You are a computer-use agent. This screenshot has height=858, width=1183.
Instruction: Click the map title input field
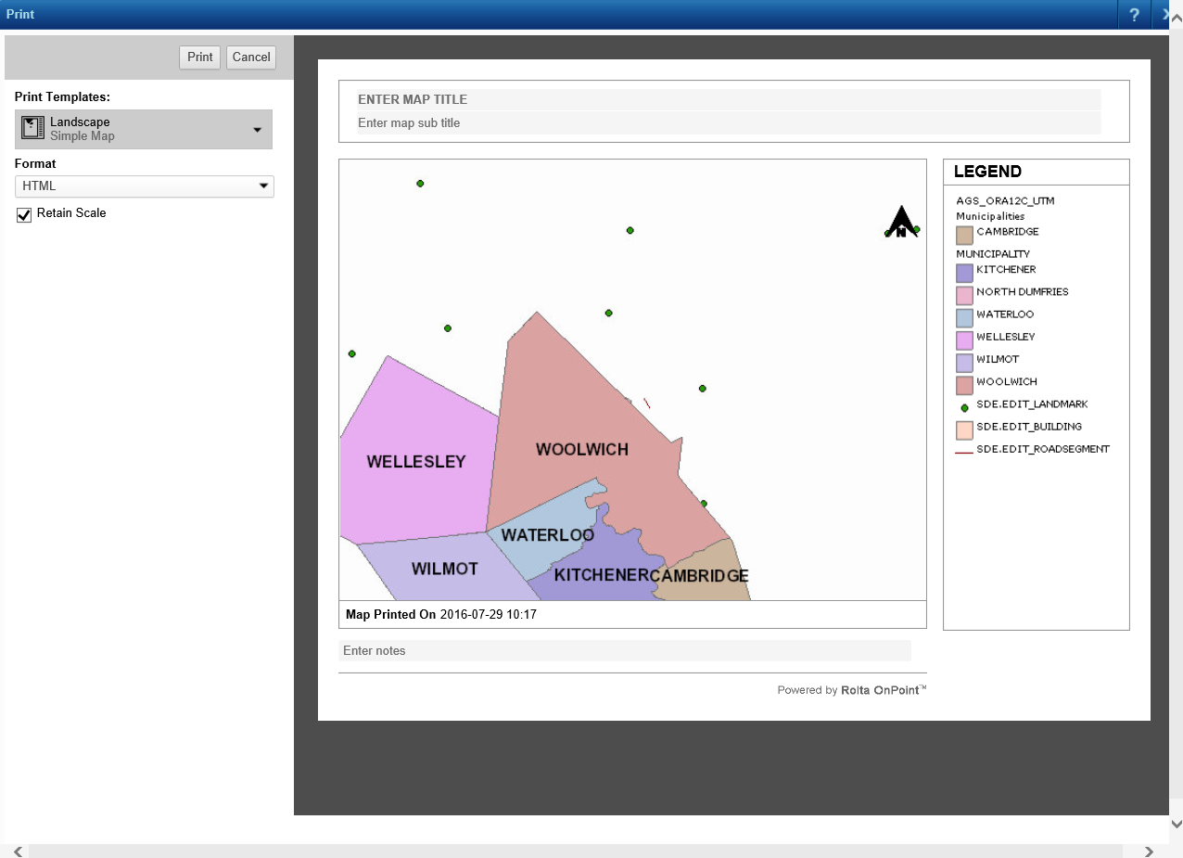coord(728,99)
